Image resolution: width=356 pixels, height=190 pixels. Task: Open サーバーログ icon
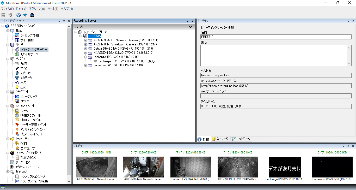point(12,162)
